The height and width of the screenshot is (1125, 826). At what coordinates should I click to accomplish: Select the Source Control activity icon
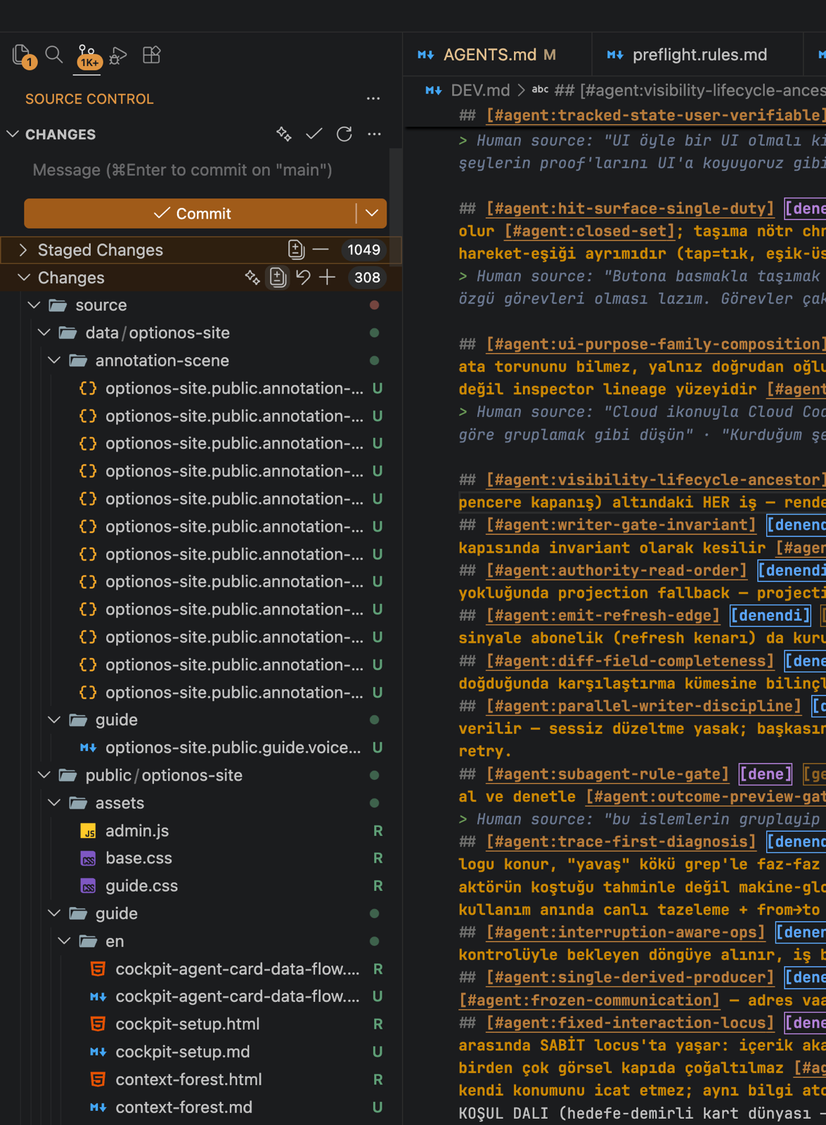tap(87, 56)
